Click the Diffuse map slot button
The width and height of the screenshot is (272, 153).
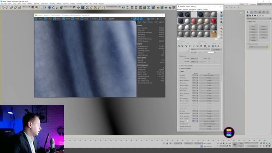[x=209, y=76]
